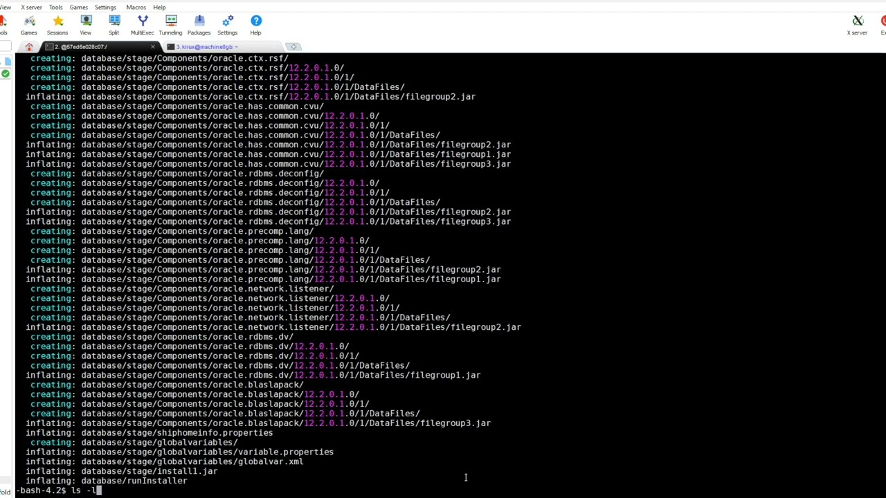Click 'creating: ...oracle.network.listener/' line
This screenshot has height=498, width=886.
click(182, 288)
